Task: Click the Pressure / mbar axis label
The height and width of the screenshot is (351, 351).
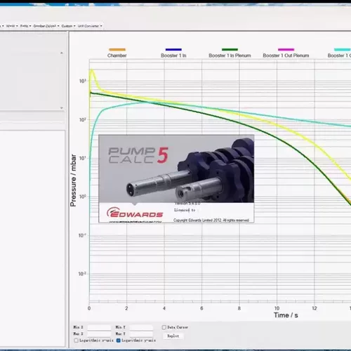Action: [73, 180]
